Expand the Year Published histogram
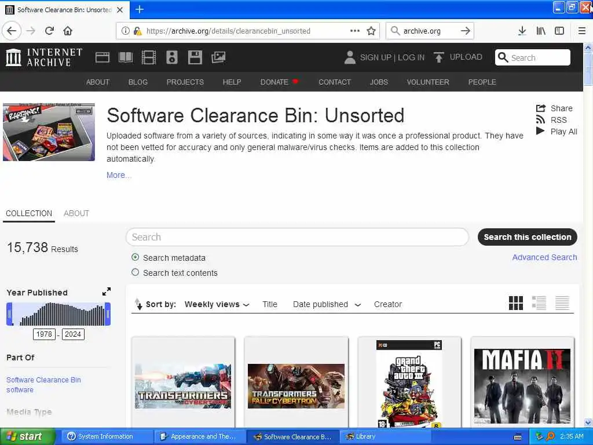Viewport: 593px width, 445px height. coord(107,292)
